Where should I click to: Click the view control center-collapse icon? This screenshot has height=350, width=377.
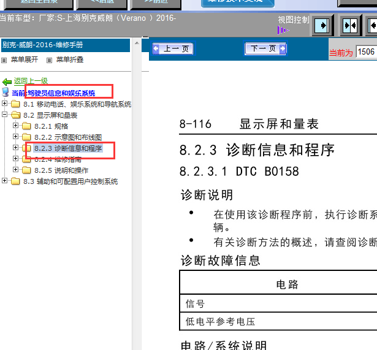350,25
